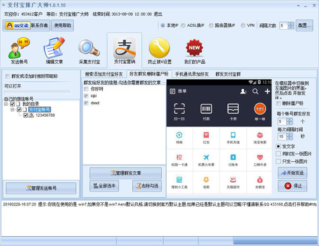Decrease the 间隔次数 spinner value

click(x=291, y=27)
